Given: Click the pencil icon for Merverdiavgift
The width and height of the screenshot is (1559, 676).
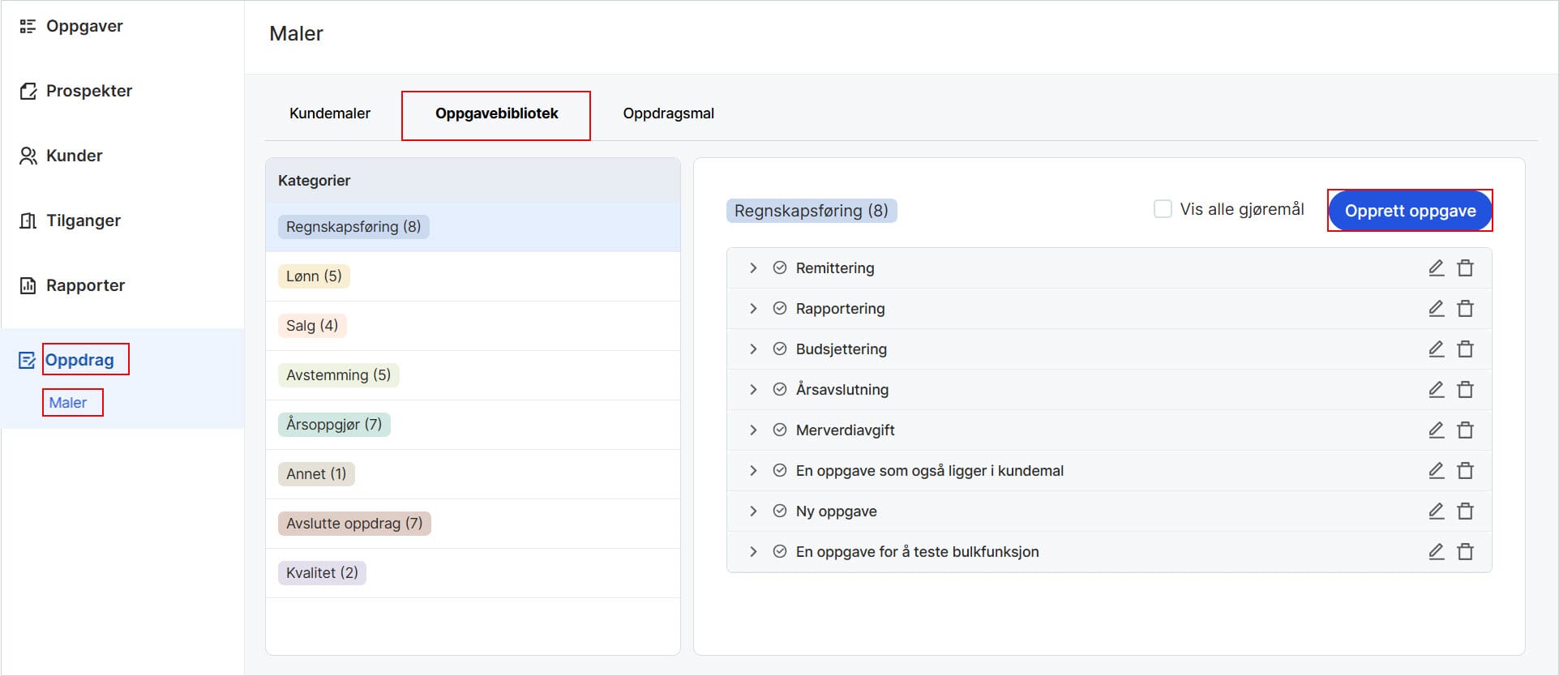Looking at the screenshot, I should pyautogui.click(x=1436, y=430).
